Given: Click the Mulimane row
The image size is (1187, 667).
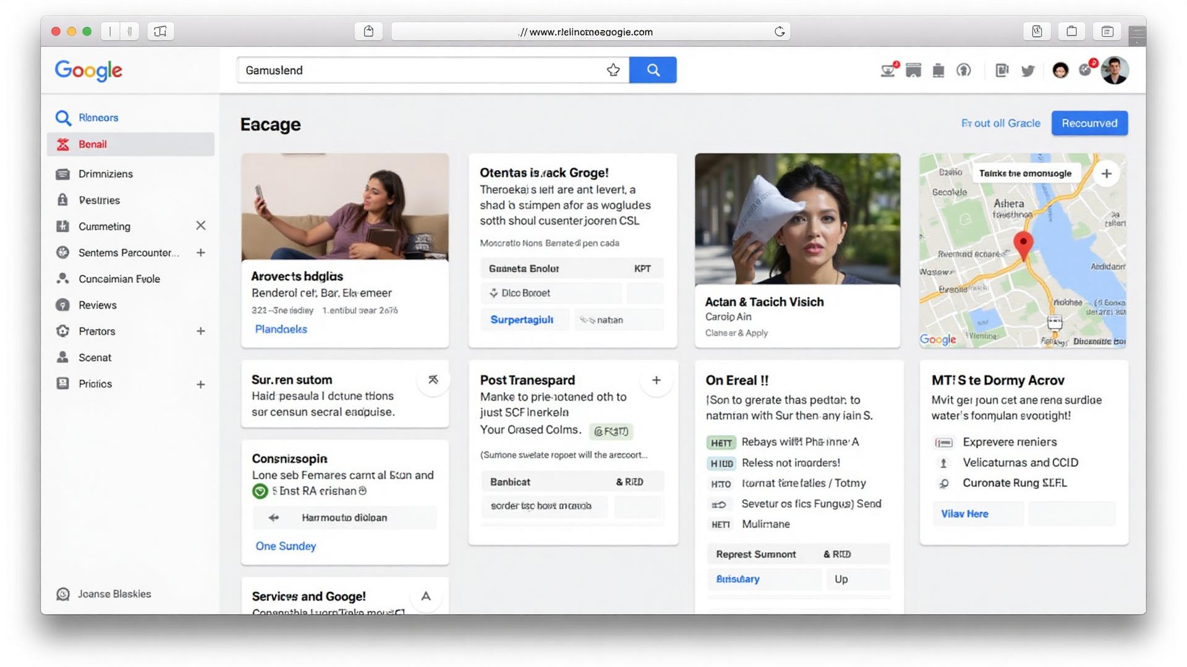Looking at the screenshot, I should [749, 524].
